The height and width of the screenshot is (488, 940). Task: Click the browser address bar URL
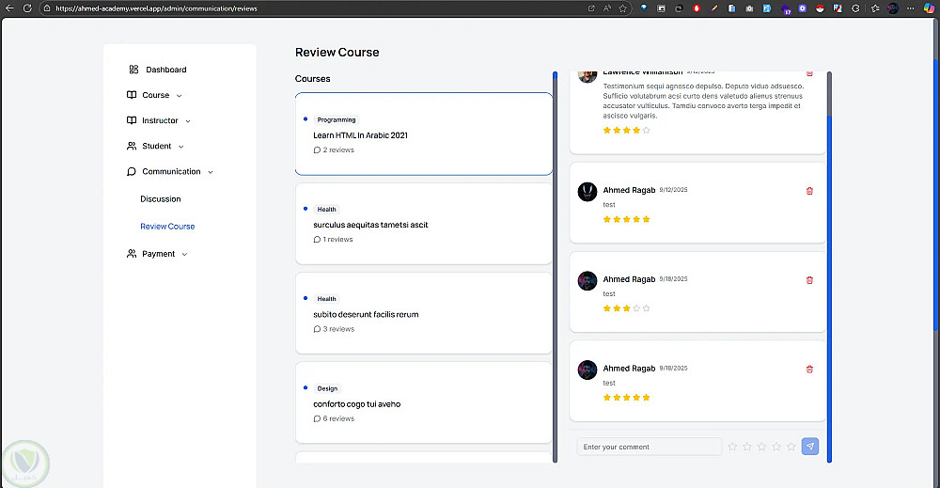[x=156, y=8]
